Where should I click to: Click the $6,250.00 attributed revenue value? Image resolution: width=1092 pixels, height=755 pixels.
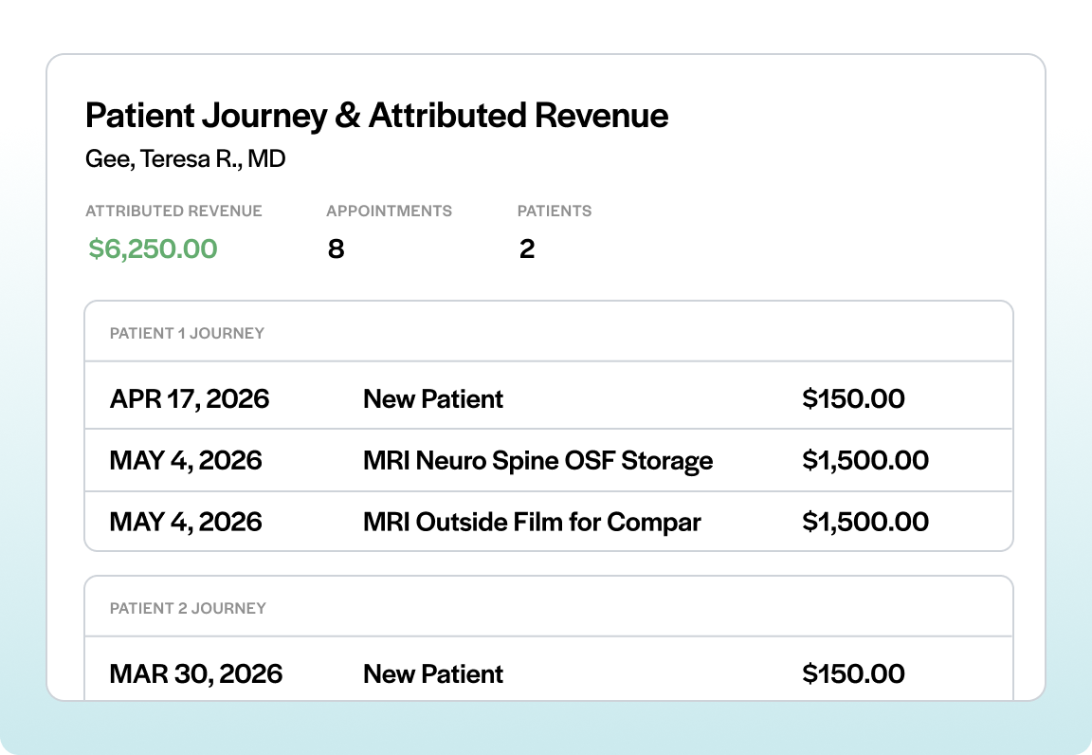153,249
